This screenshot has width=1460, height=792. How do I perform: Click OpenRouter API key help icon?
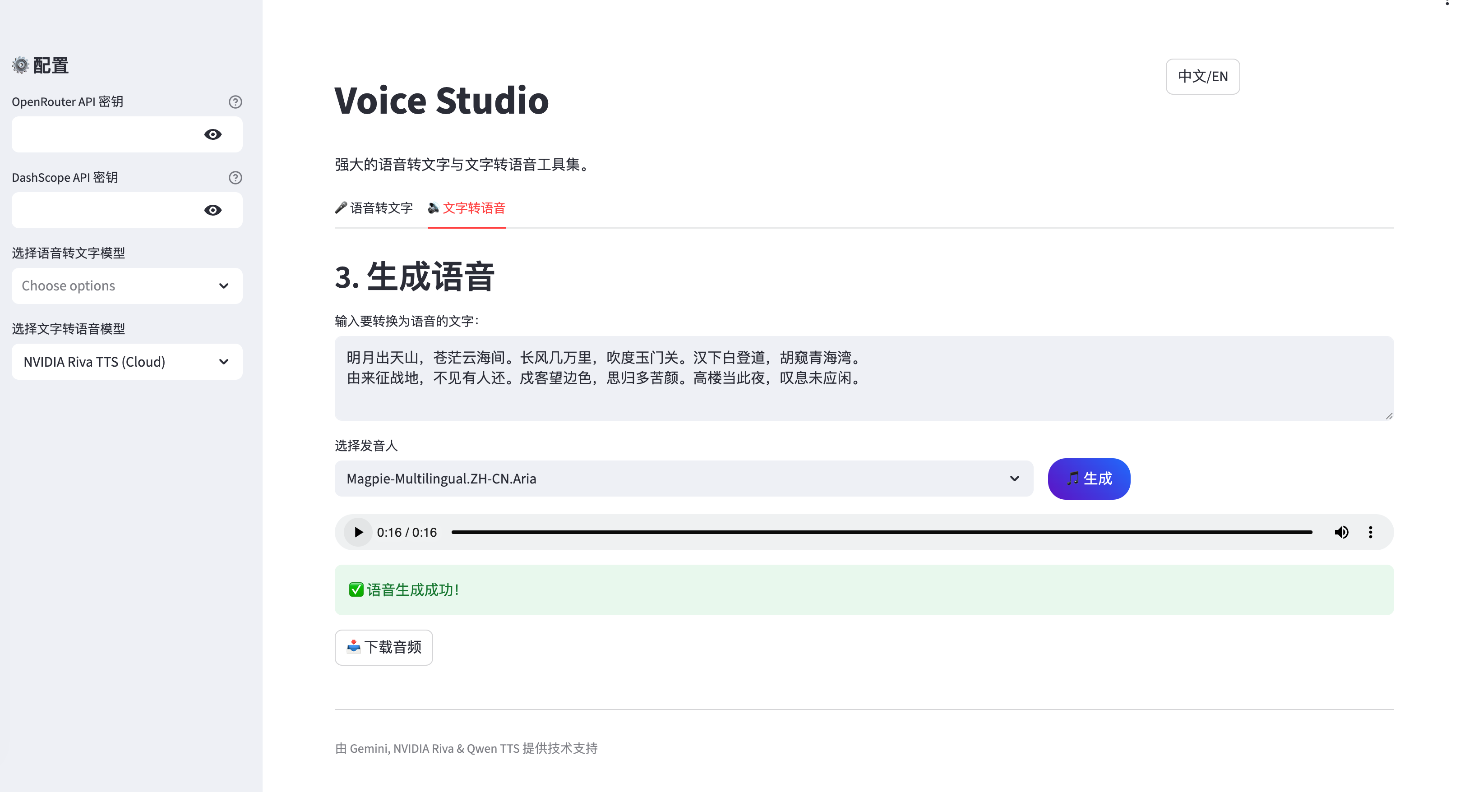[235, 101]
